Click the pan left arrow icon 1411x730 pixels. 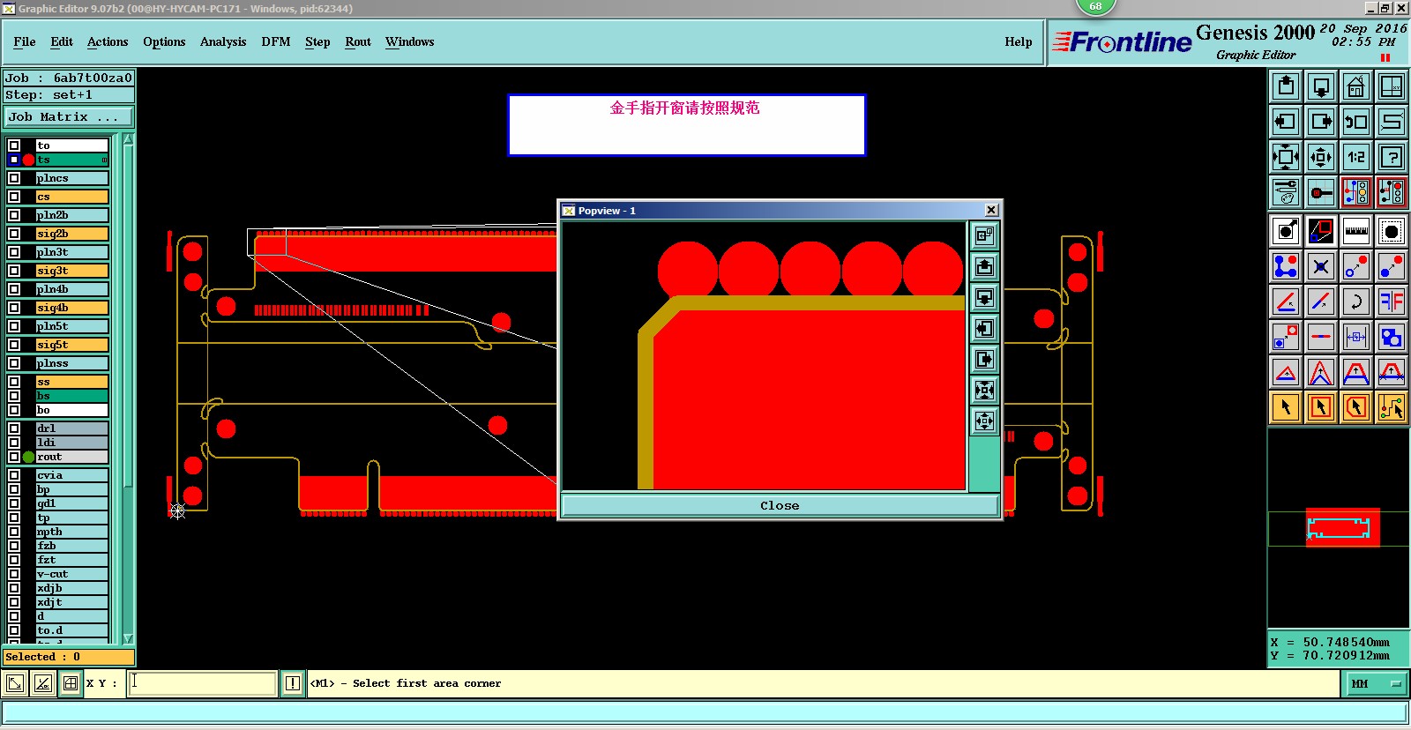point(1286,122)
